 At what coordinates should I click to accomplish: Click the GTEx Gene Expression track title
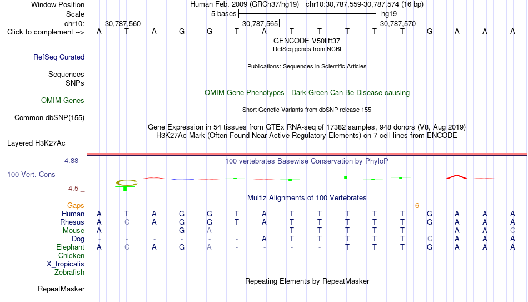(x=307, y=127)
